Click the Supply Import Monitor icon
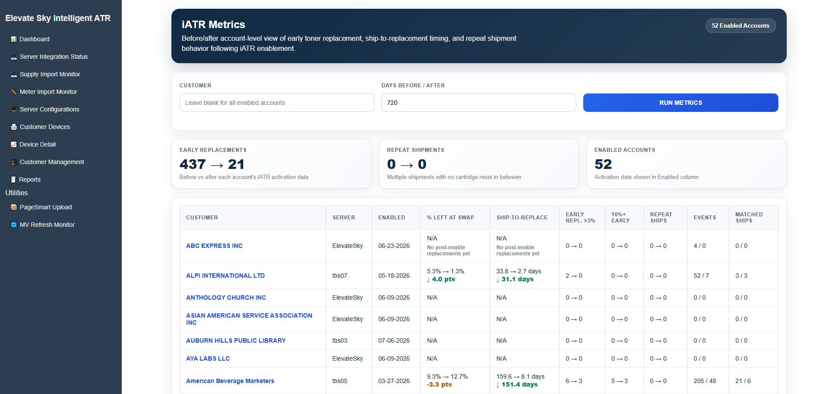This screenshot has width=821, height=394. (x=14, y=74)
